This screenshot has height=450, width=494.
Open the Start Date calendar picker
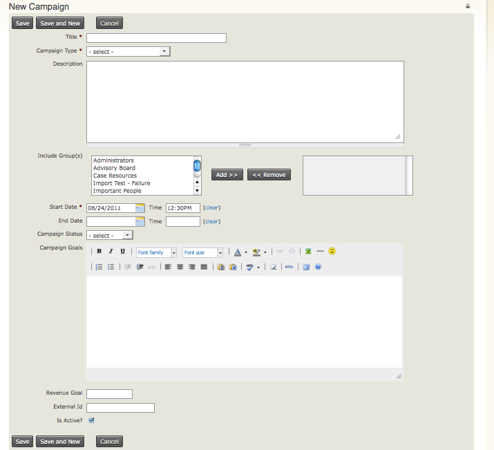(140, 207)
